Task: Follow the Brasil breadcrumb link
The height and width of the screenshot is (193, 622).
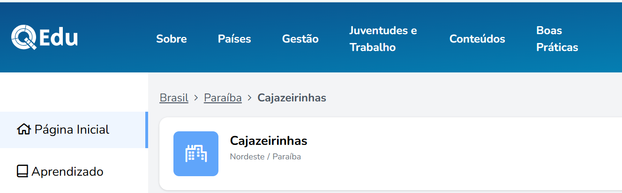Action: [x=174, y=98]
